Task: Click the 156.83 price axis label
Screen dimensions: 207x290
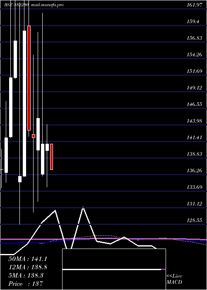Action: (x=195, y=38)
